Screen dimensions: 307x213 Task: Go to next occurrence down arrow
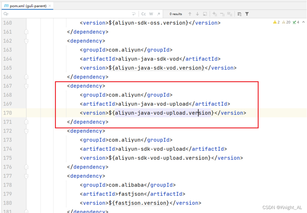click(197, 14)
